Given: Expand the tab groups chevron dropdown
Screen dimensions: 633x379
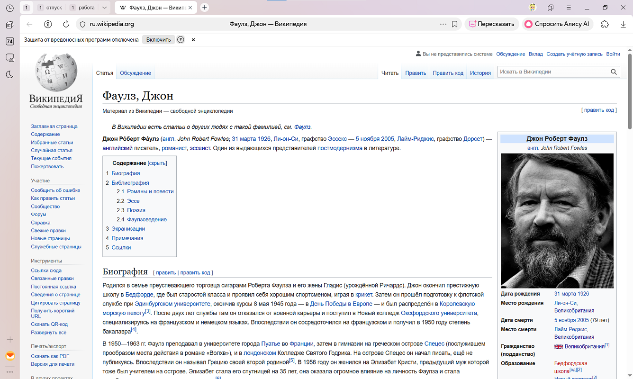Looking at the screenshot, I should pyautogui.click(x=104, y=8).
